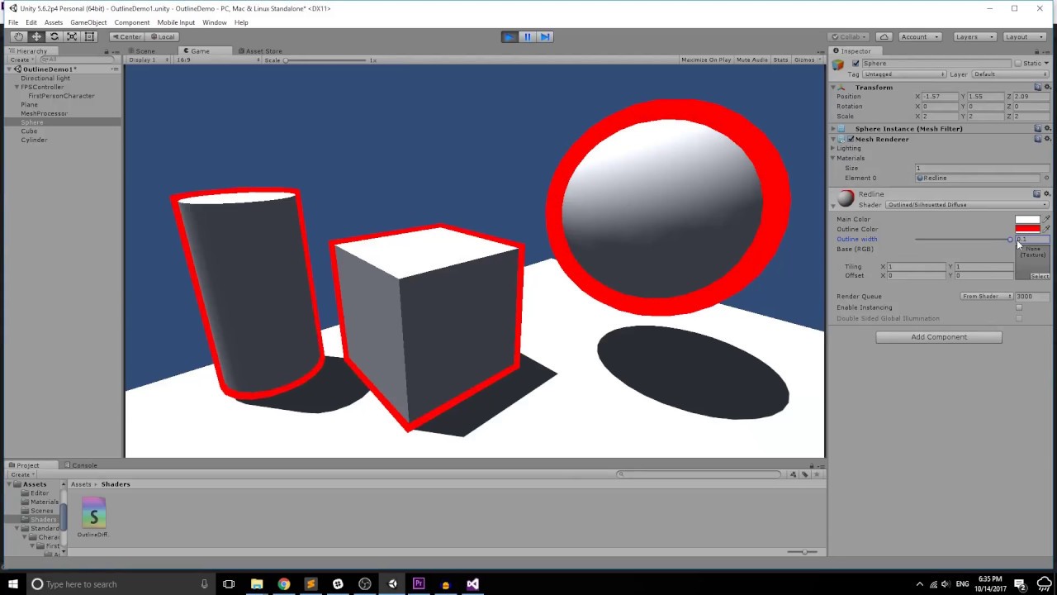Viewport: 1057px width, 595px height.
Task: Open Chrome from the taskbar
Action: 283,584
